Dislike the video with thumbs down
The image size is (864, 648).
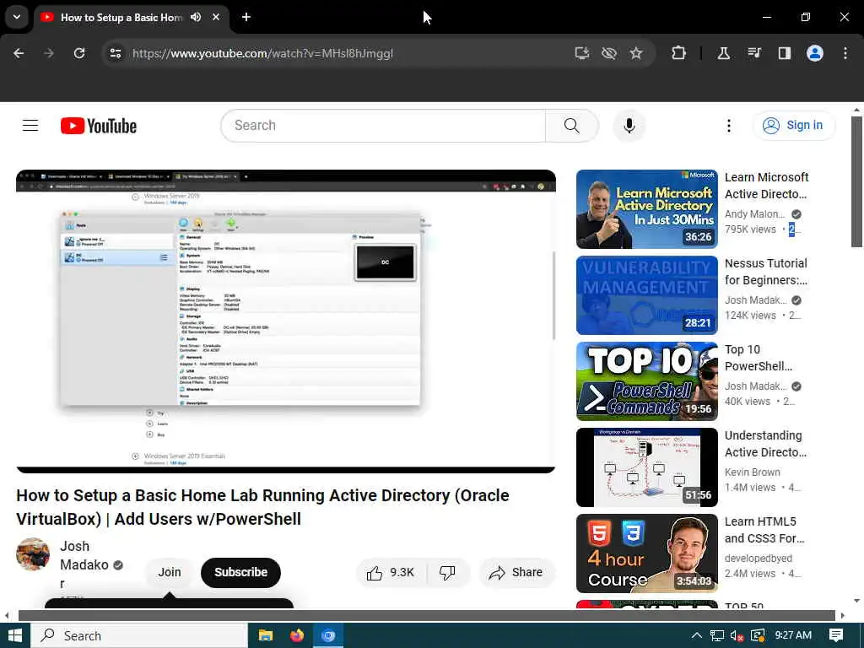click(x=447, y=573)
